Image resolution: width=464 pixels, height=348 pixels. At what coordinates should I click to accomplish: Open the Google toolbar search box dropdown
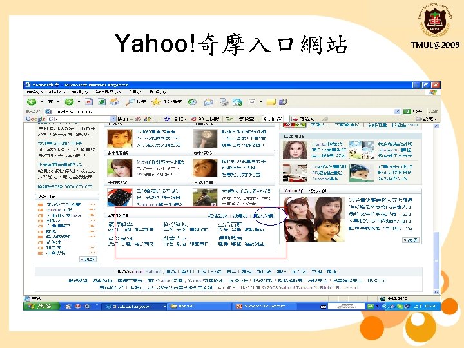pyautogui.click(x=112, y=119)
